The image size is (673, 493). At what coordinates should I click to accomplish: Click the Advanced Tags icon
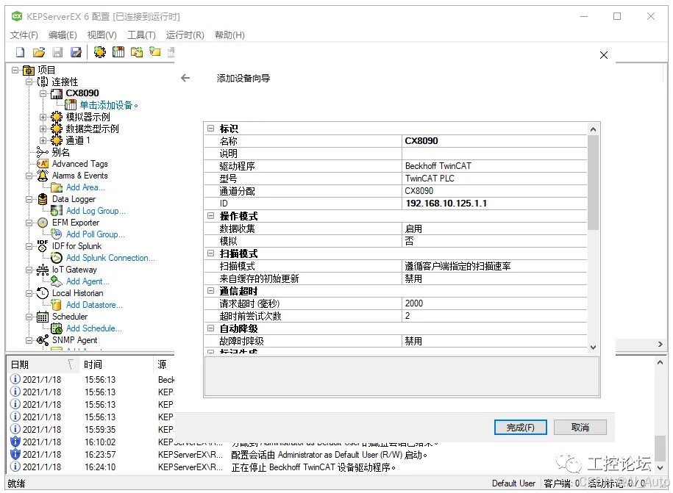[x=43, y=164]
